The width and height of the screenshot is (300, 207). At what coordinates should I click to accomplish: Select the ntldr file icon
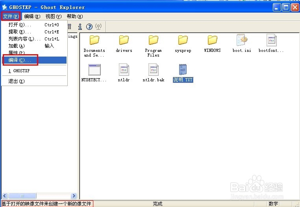124,70
